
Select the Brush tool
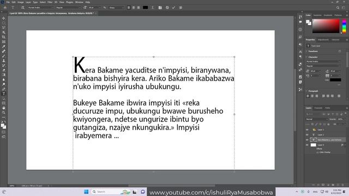(x=4, y=56)
